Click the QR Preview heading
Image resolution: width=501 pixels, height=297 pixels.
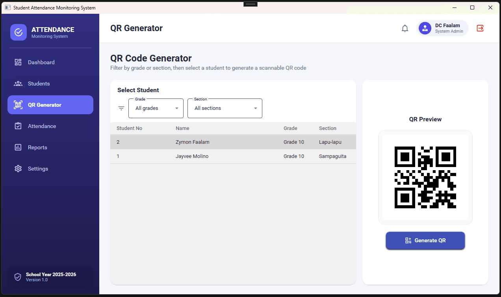(x=425, y=119)
